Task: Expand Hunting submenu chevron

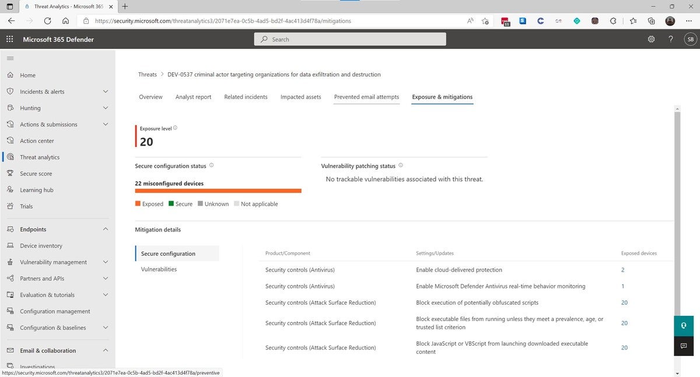Action: pos(106,108)
